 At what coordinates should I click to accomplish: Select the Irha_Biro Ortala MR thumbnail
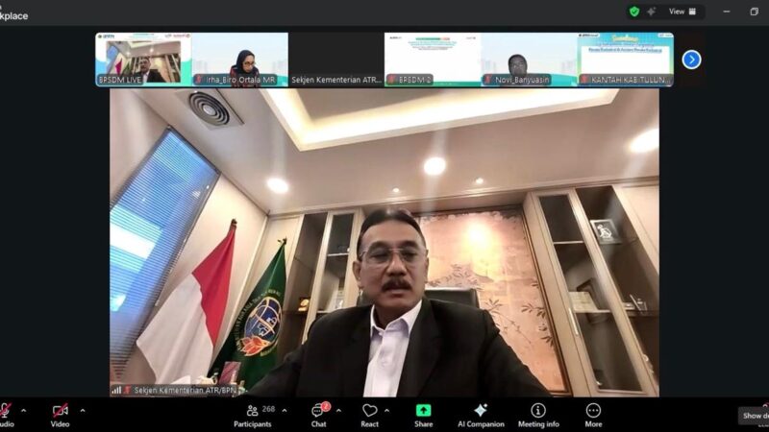pos(239,60)
